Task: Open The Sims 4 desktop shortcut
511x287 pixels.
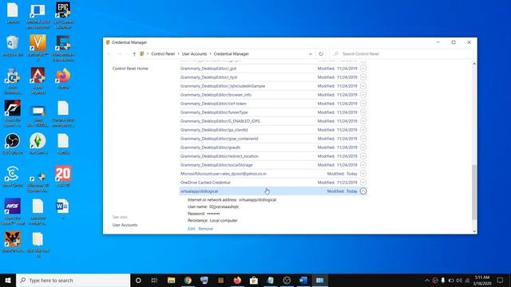Action: [38, 143]
